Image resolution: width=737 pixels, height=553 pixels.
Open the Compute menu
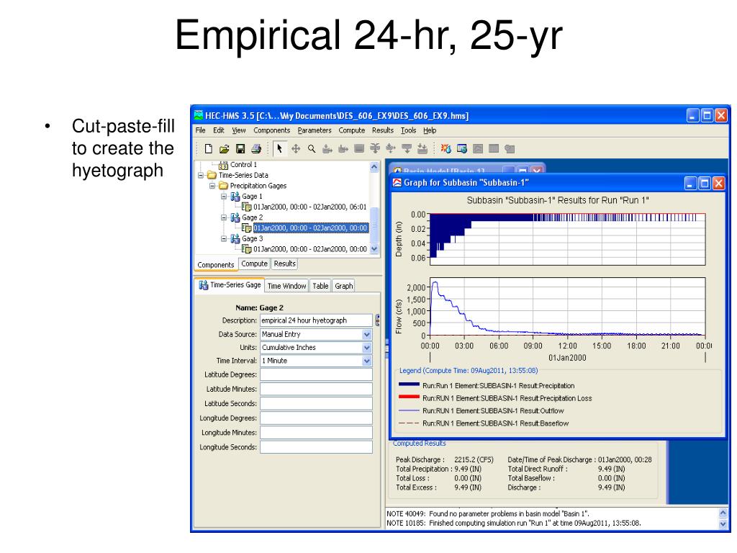click(x=351, y=130)
